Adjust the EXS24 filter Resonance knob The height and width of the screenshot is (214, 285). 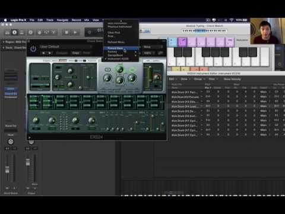point(120,80)
